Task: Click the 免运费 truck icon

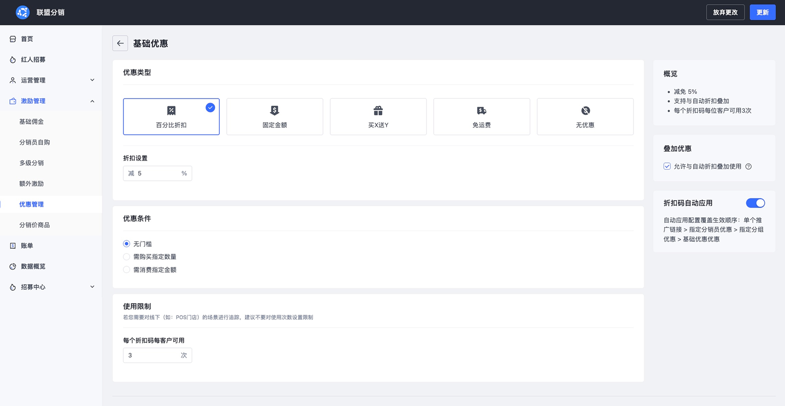Action: [x=482, y=111]
